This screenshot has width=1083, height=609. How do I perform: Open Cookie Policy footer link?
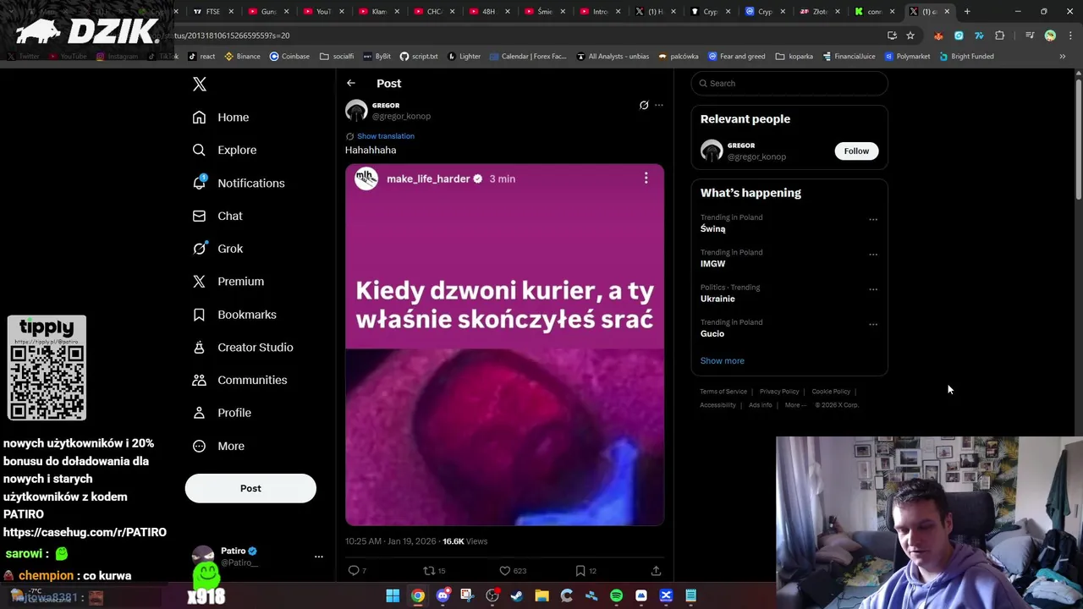pos(831,392)
